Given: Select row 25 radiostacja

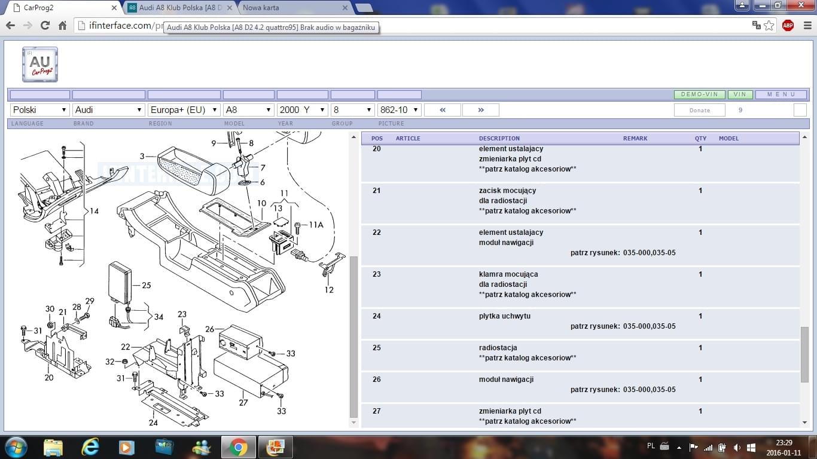Looking at the screenshot, I should [580, 356].
